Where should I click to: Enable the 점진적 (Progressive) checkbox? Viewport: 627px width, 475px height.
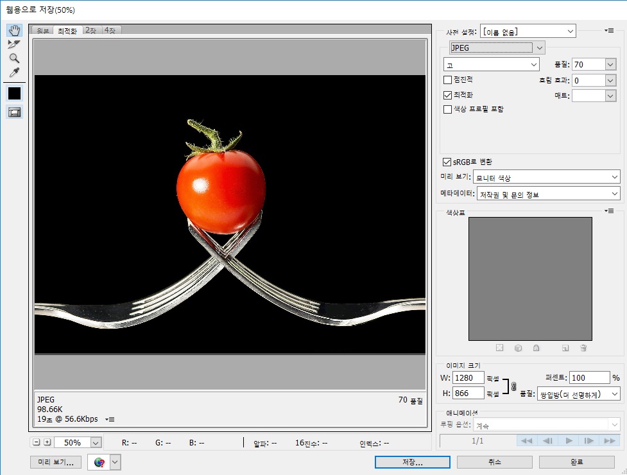(x=448, y=80)
